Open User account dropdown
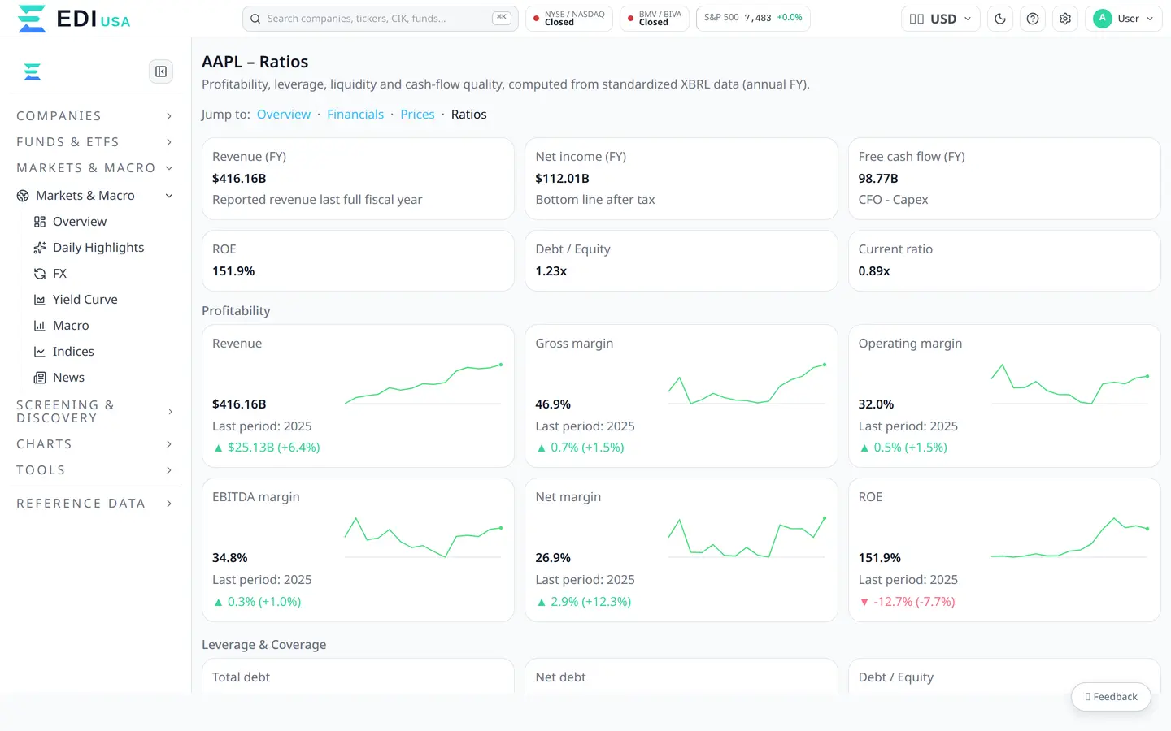The width and height of the screenshot is (1171, 731). click(1124, 19)
